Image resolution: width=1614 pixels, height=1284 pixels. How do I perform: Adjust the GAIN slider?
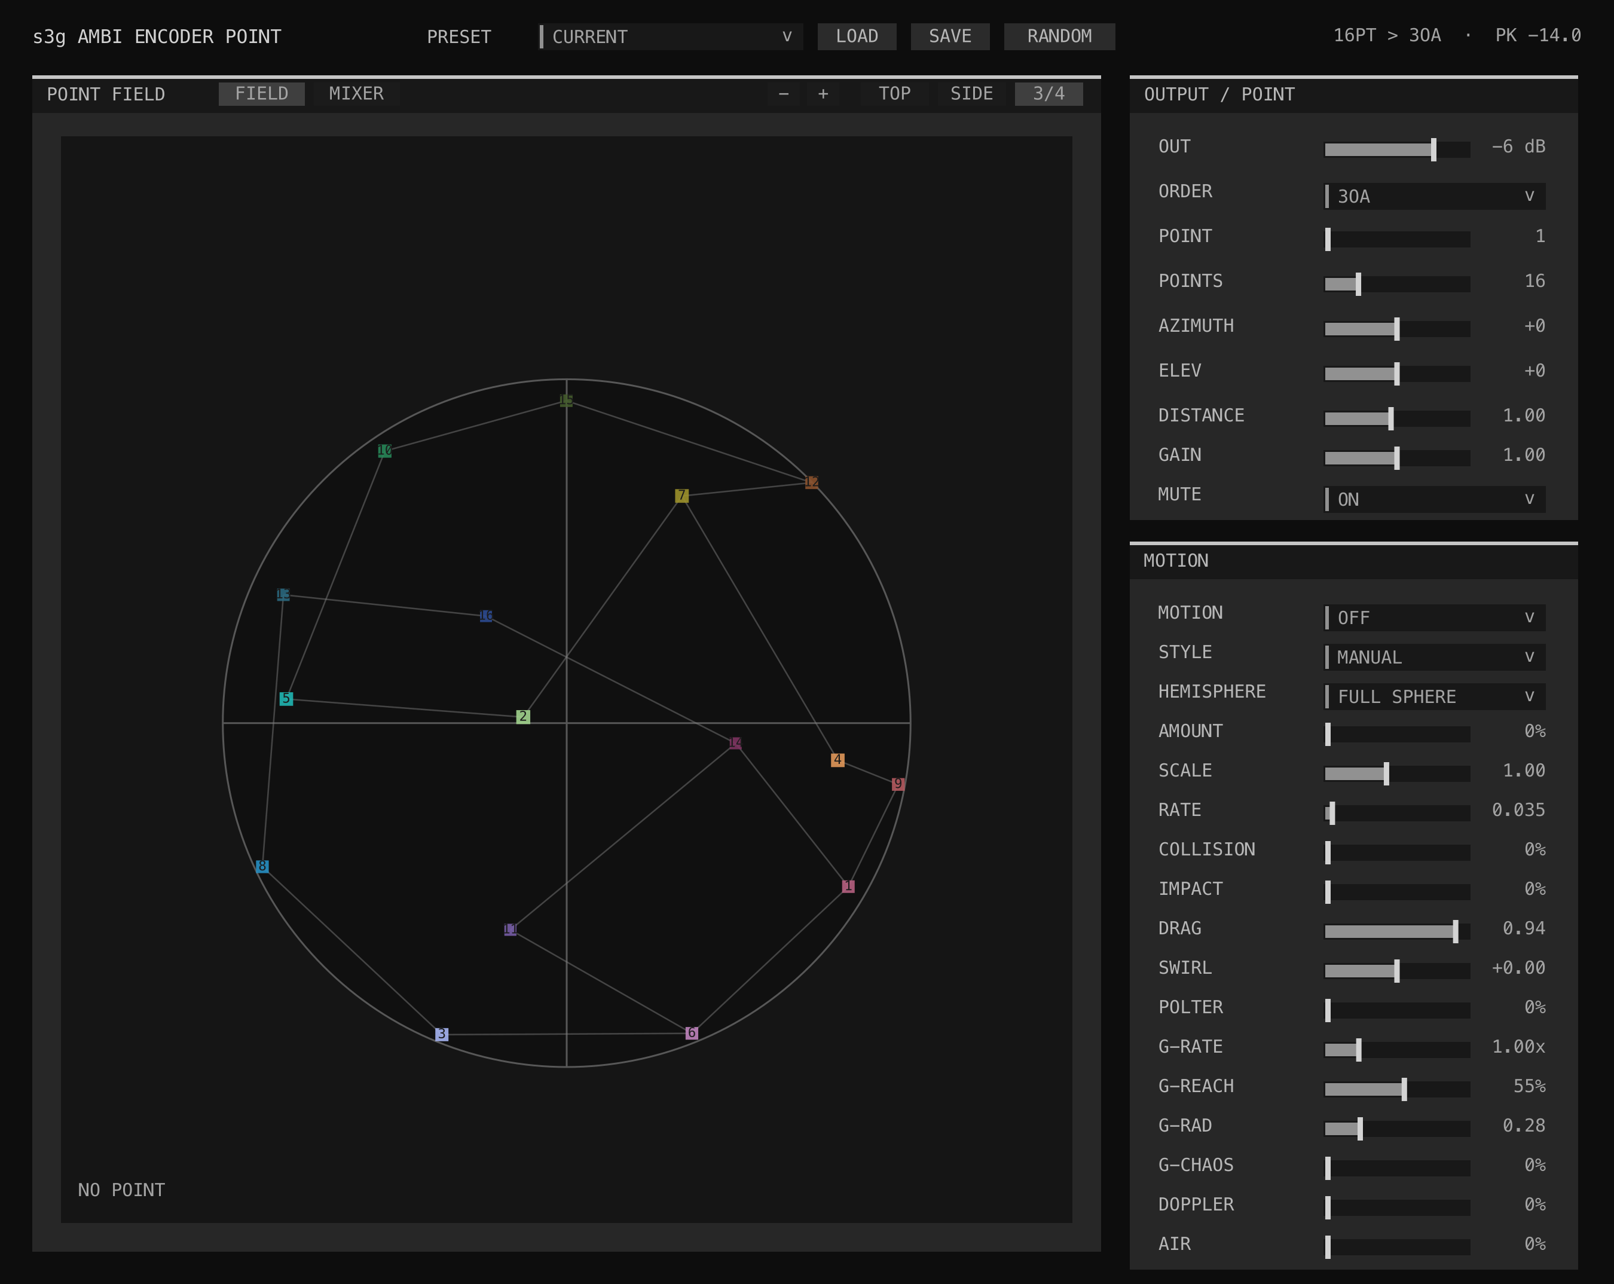(1397, 458)
